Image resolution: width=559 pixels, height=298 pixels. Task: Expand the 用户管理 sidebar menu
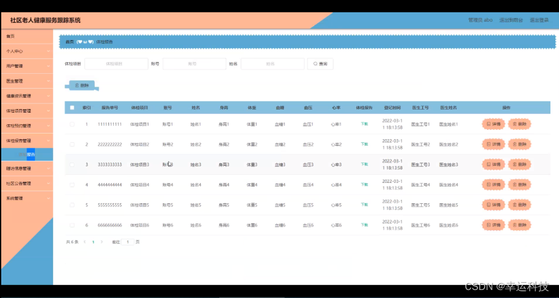(x=27, y=66)
